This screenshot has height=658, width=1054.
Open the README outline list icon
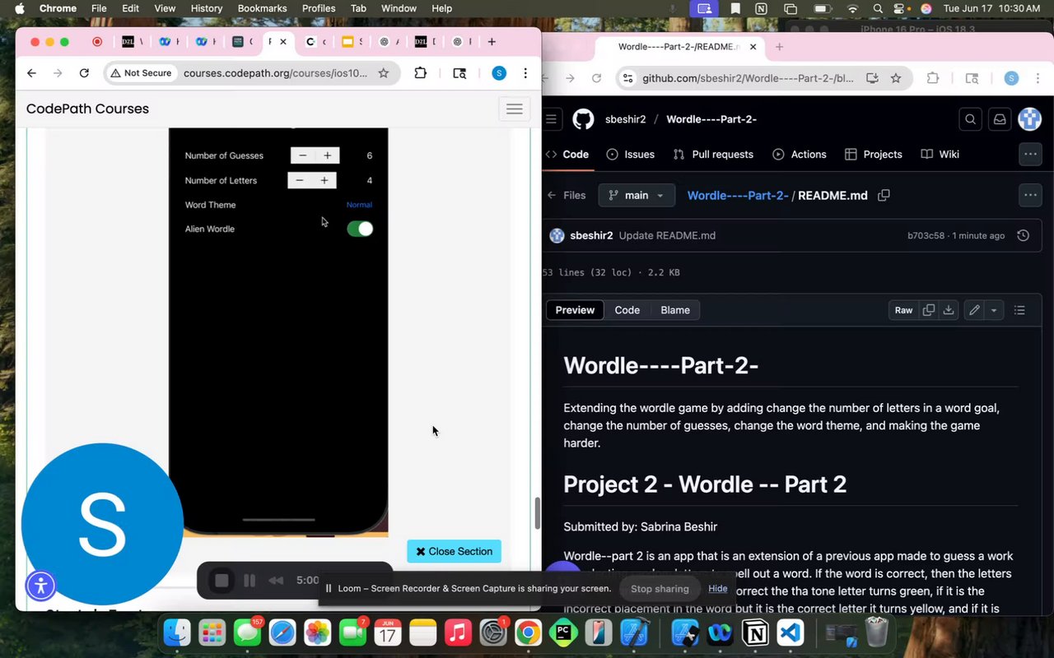coord(1019,310)
